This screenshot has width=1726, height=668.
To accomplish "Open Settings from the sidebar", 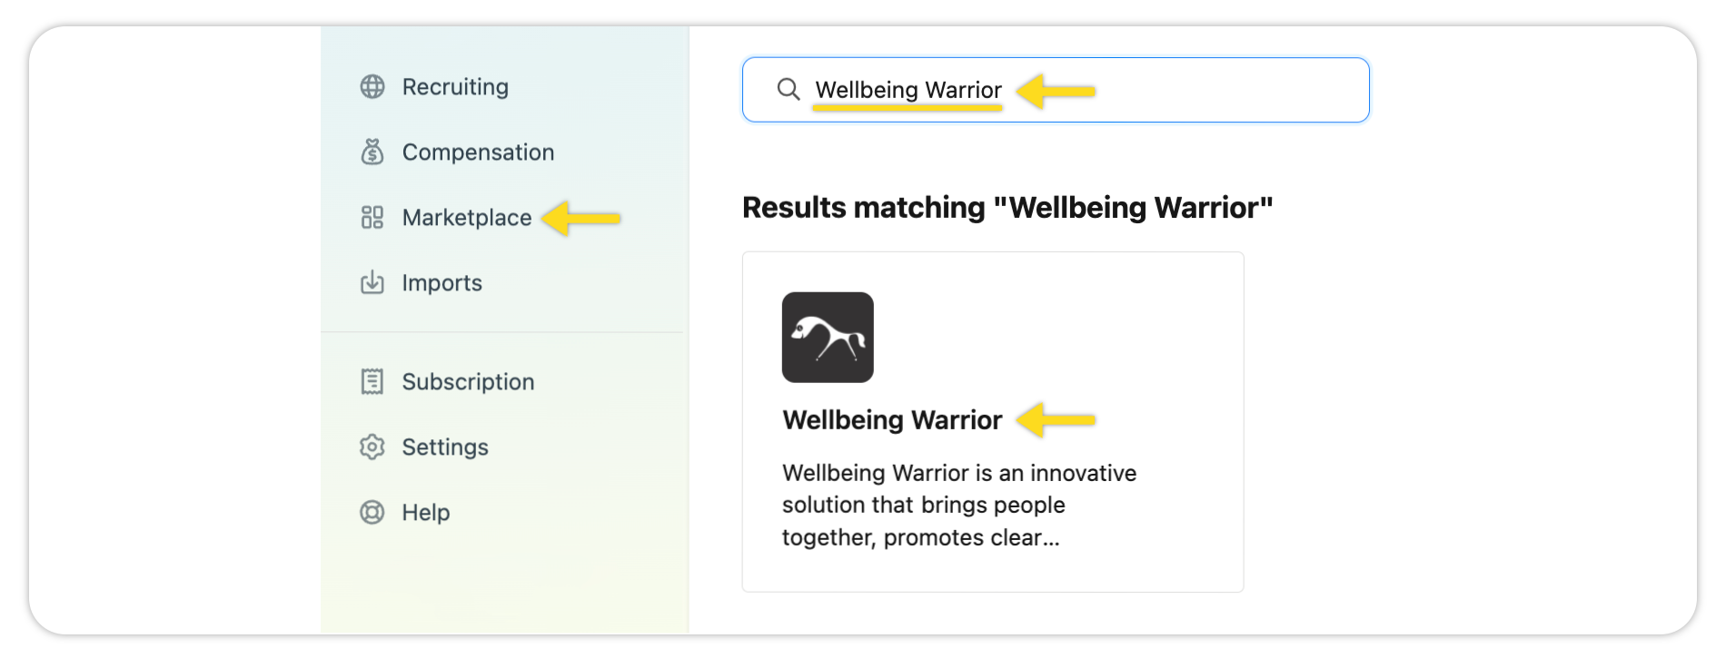I will click(x=445, y=447).
